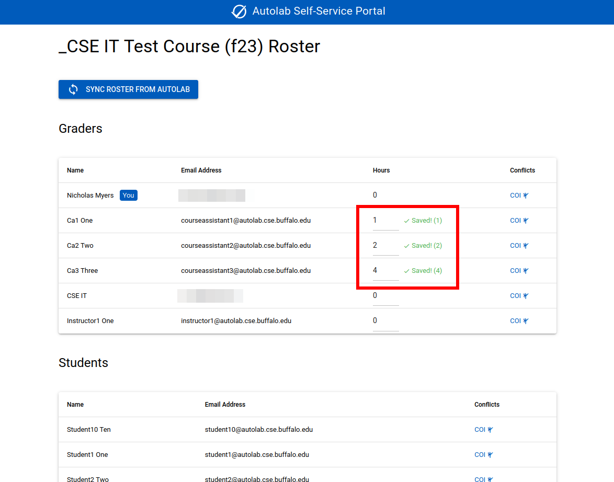The image size is (614, 482).
Task: Click the Autolab Self-Service Portal title
Action: tap(319, 11)
